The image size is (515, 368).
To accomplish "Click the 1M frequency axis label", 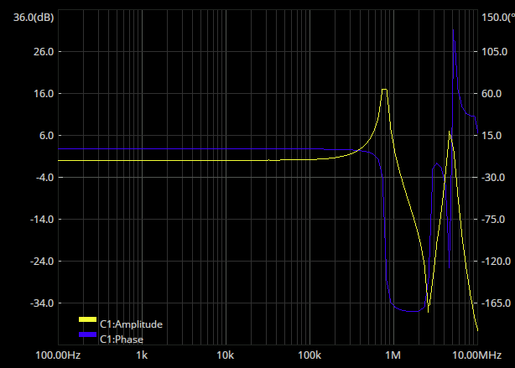I will click(x=393, y=355).
